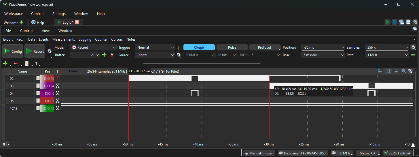Open Measurements toolbar item
This screenshot has height=157, width=419.
pos(64,39)
